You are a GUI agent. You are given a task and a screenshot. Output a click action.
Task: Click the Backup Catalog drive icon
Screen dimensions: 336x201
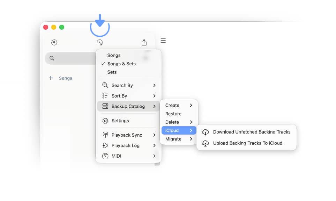click(105, 106)
